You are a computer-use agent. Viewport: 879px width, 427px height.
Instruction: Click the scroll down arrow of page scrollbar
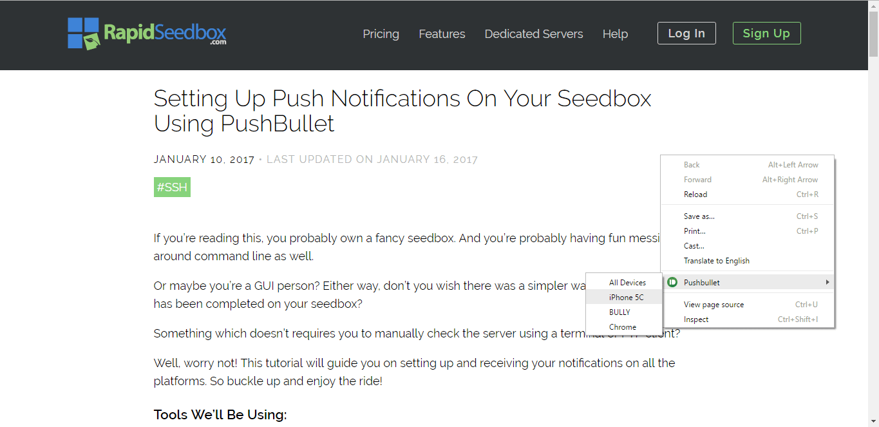[x=873, y=421]
